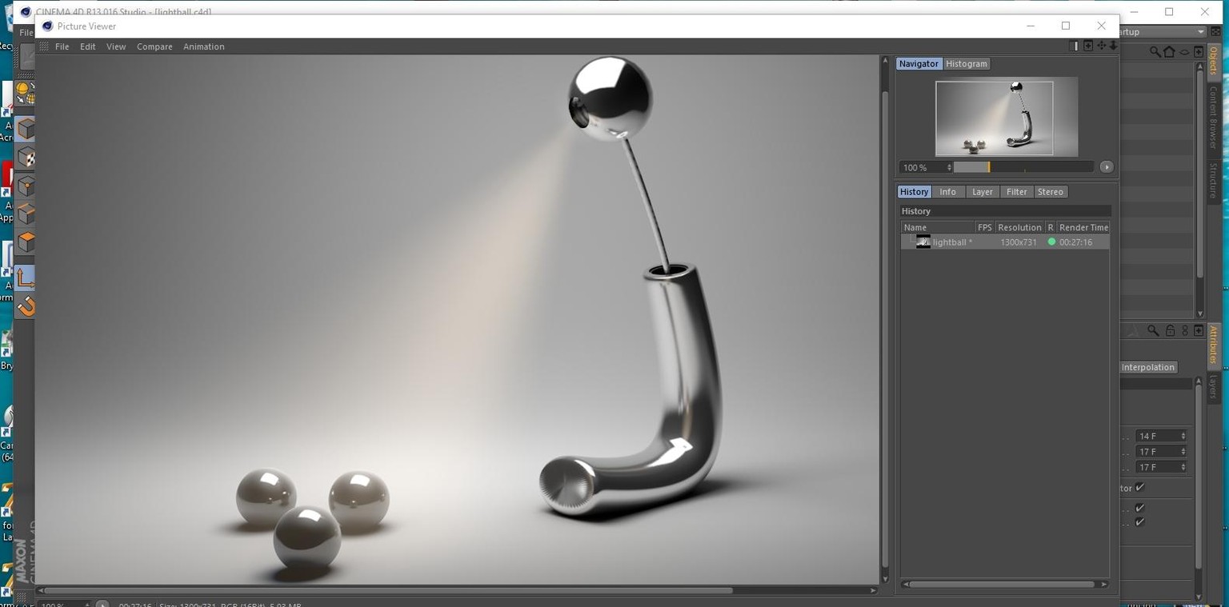The image size is (1229, 607).
Task: Adjust the Navigator zoom slider
Action: tap(1023, 167)
